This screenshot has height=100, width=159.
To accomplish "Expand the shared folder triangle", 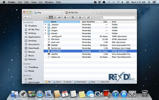I will [x=46, y=33].
